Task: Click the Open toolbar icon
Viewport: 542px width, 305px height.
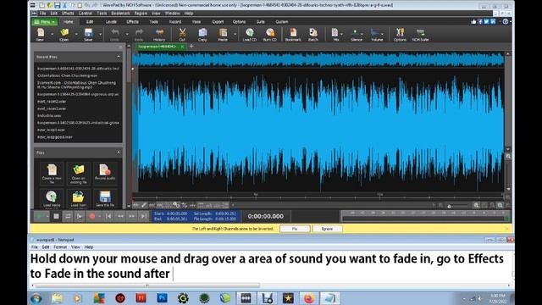Action: pyautogui.click(x=64, y=35)
